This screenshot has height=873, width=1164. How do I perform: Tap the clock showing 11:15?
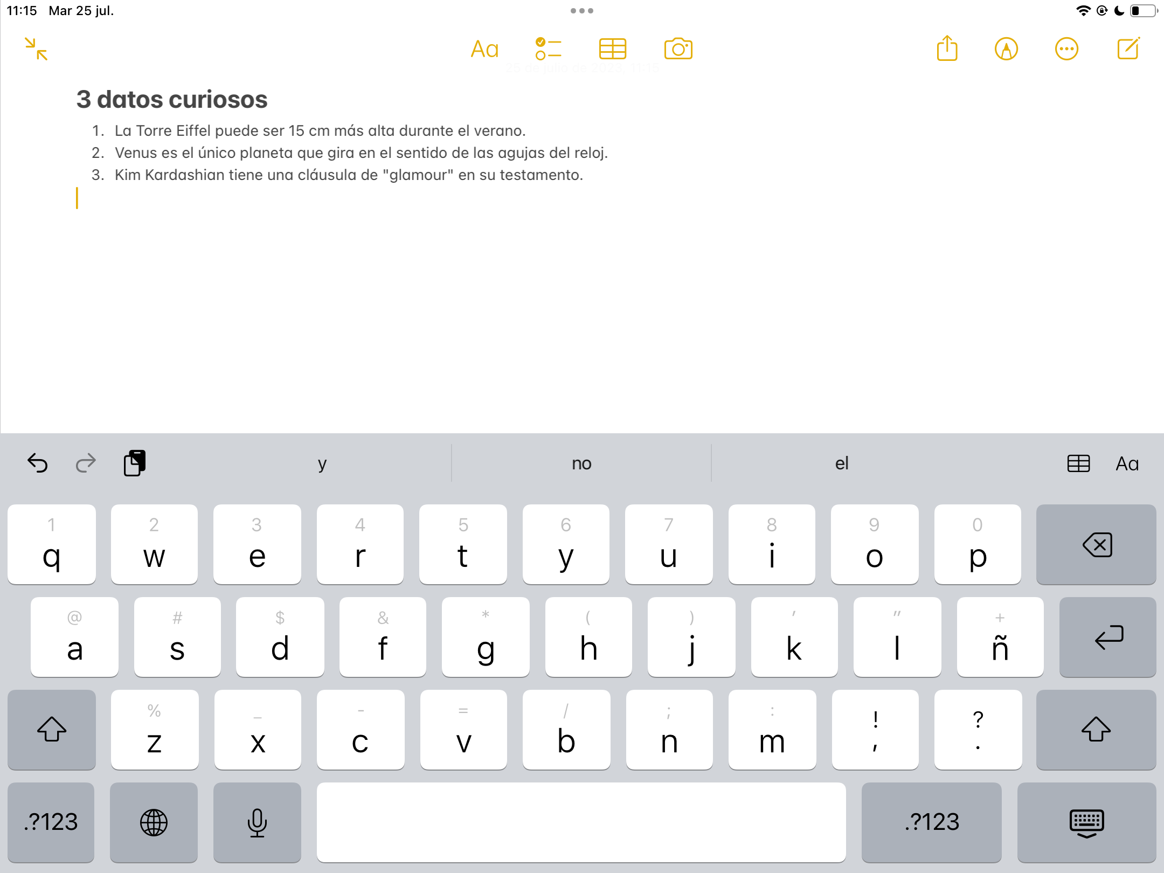[x=22, y=11]
